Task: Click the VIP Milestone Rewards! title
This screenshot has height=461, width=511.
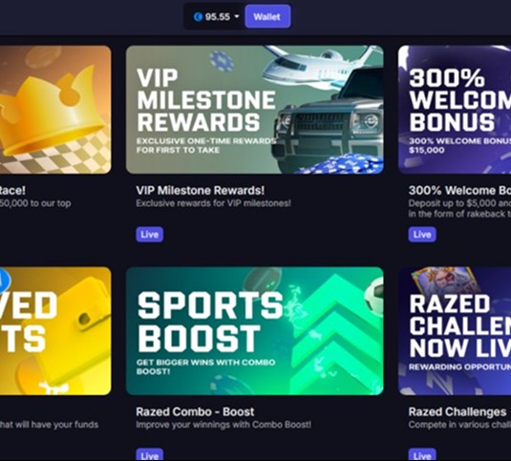Action: point(200,191)
